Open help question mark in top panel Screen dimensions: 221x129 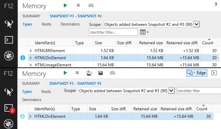point(216,4)
